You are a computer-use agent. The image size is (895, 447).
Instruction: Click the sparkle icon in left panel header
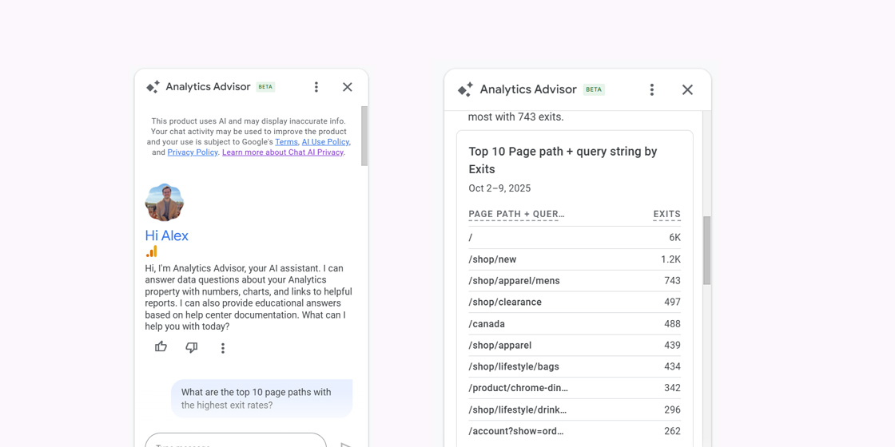coord(153,87)
